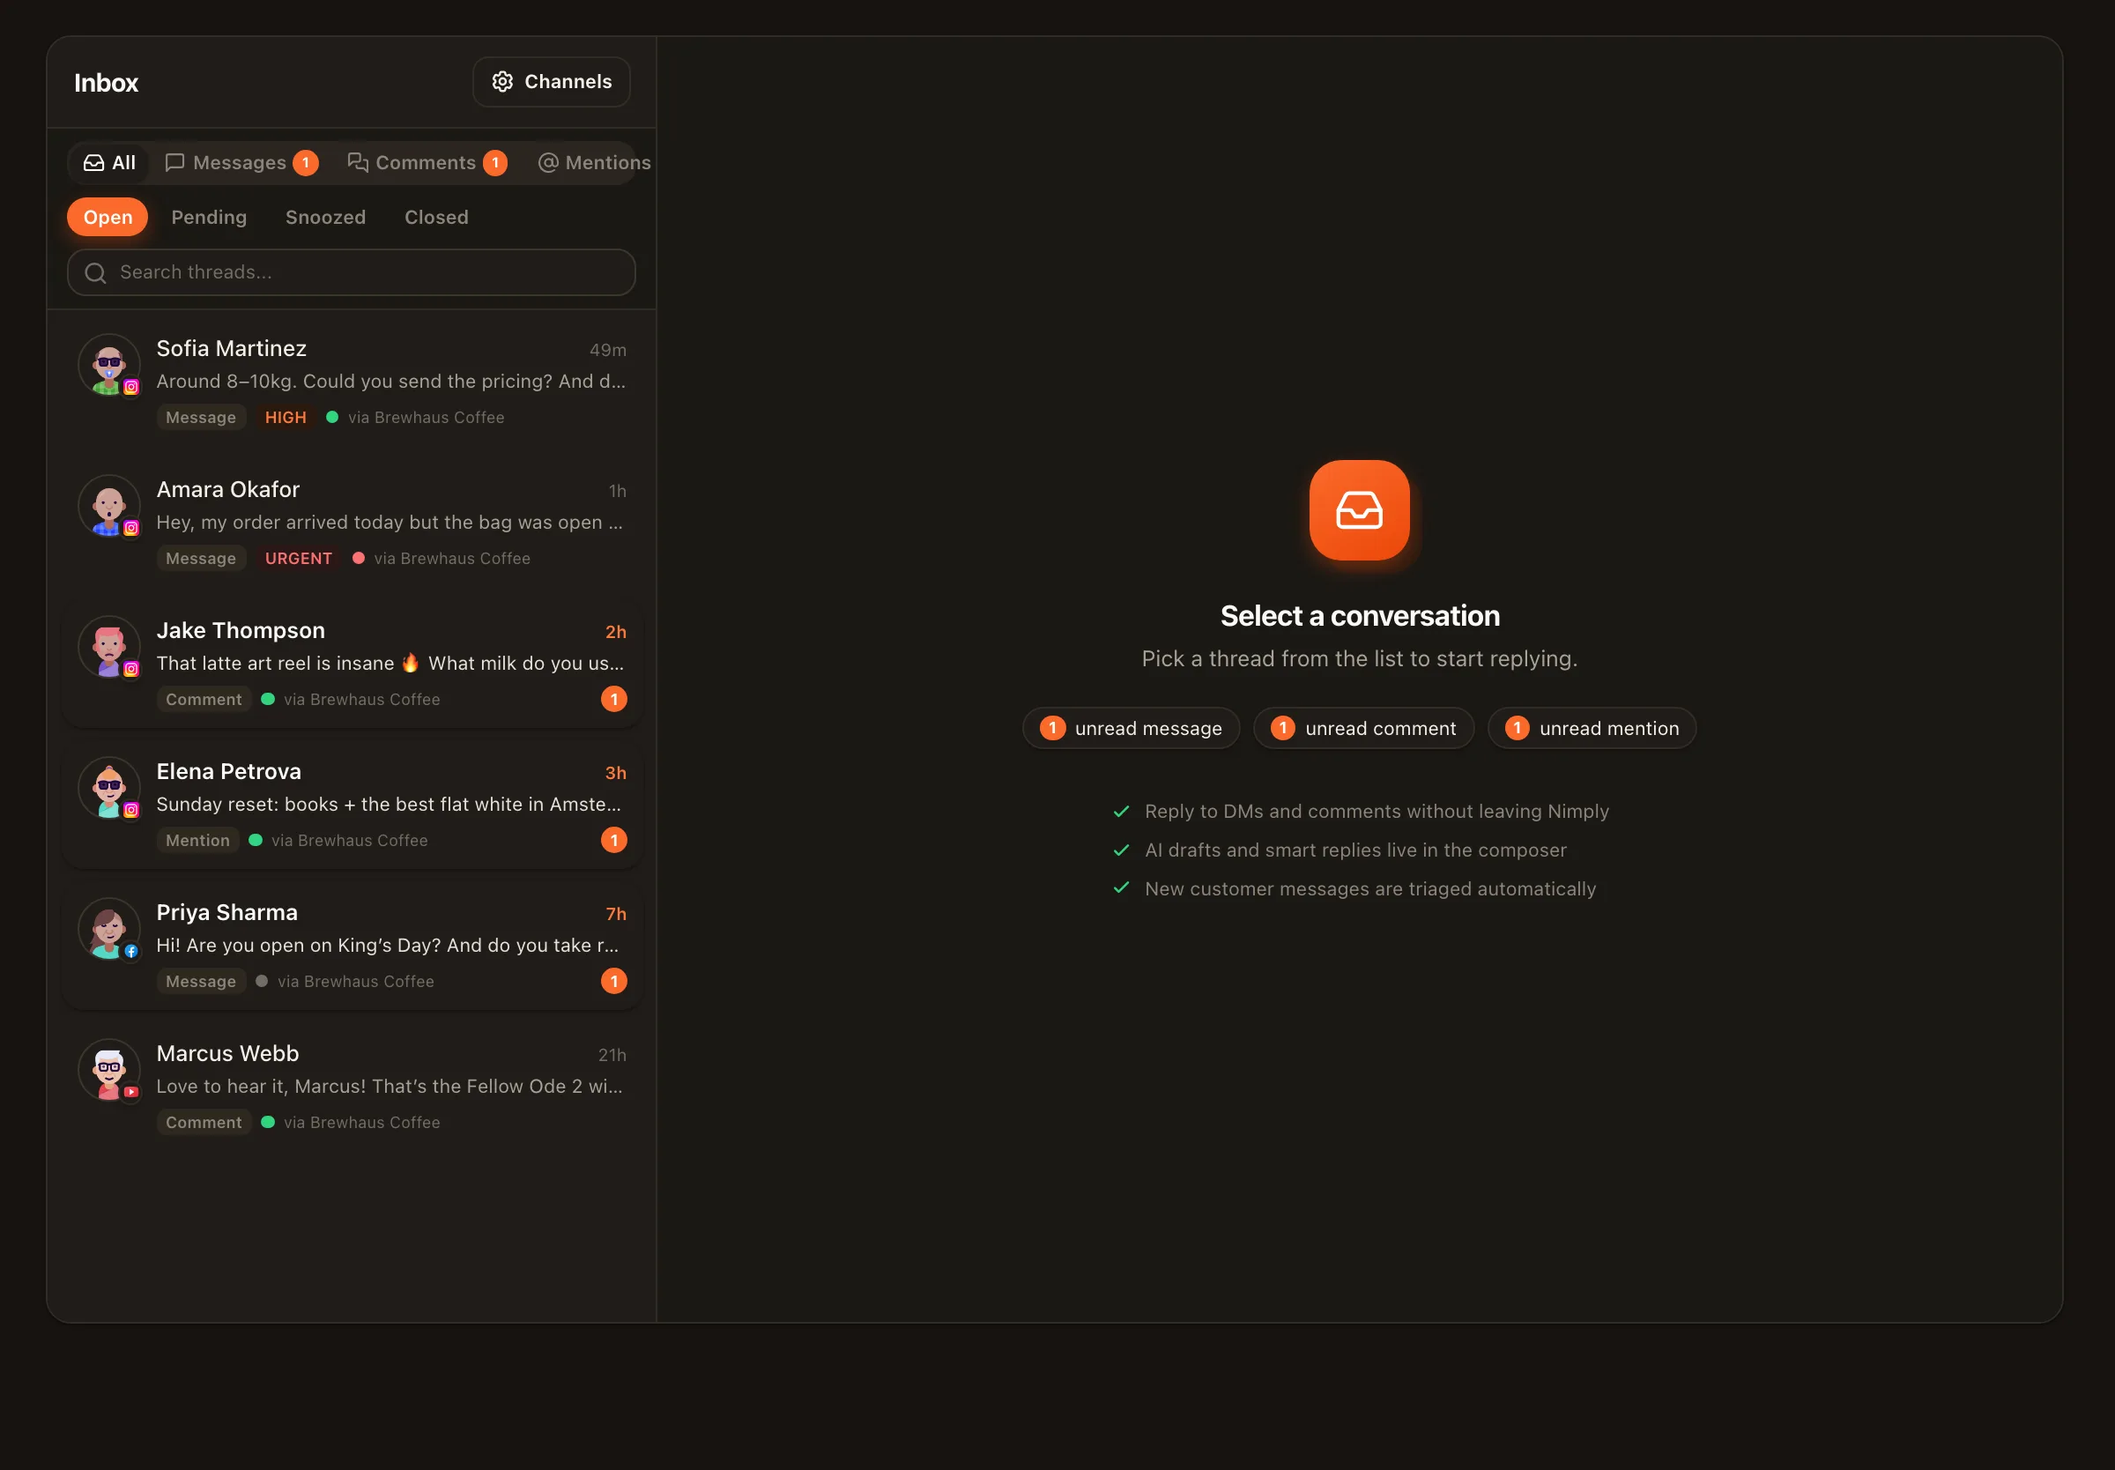2115x1470 pixels.
Task: Select the Open status filter
Action: [108, 218]
